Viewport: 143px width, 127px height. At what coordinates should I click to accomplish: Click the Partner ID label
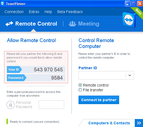coord(88,68)
